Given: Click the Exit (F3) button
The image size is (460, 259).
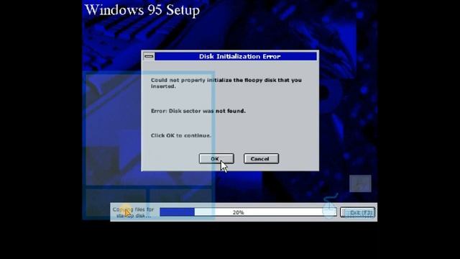Looking at the screenshot, I should coord(358,212).
